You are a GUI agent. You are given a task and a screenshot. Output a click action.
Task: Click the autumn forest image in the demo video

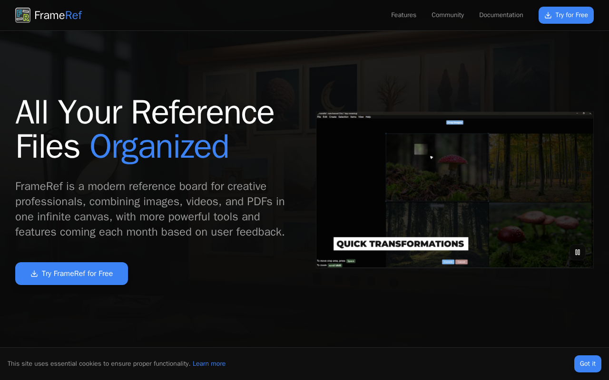[541, 167]
